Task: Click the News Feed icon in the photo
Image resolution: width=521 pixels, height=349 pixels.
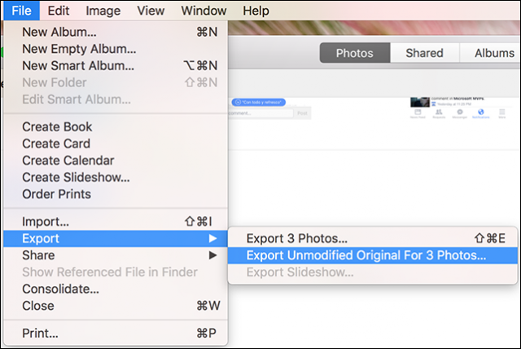Action: (416, 113)
